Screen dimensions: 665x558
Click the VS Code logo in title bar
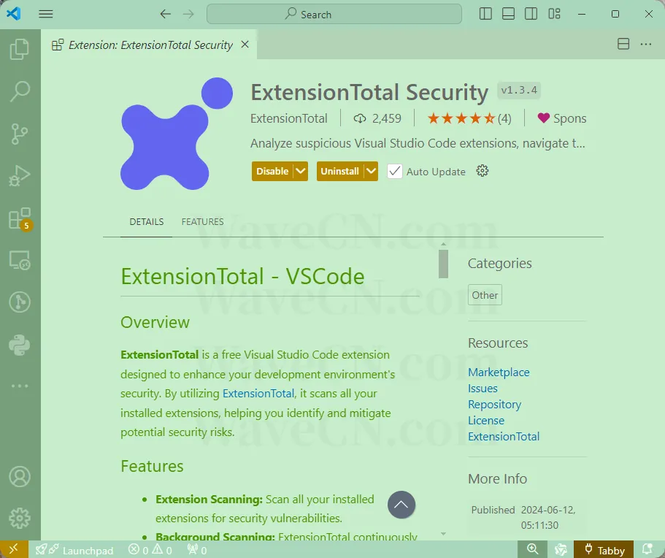pos(14,14)
